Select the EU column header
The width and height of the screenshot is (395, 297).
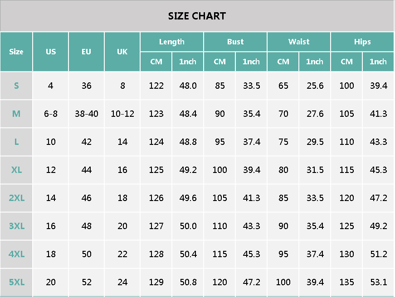86,52
